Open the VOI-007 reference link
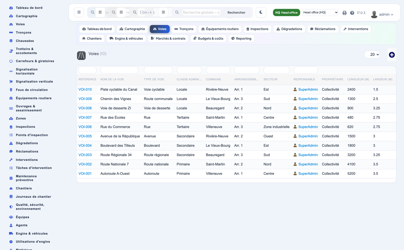This screenshot has width=404, height=250. (85, 117)
